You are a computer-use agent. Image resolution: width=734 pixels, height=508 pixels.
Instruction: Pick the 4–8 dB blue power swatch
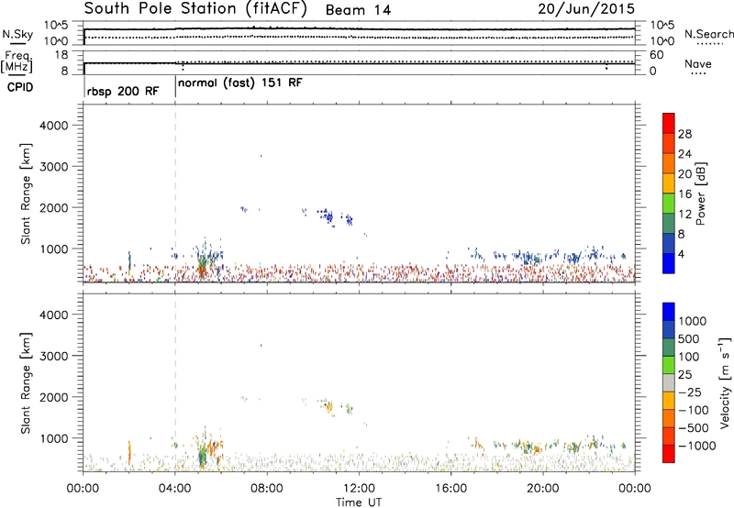point(669,244)
